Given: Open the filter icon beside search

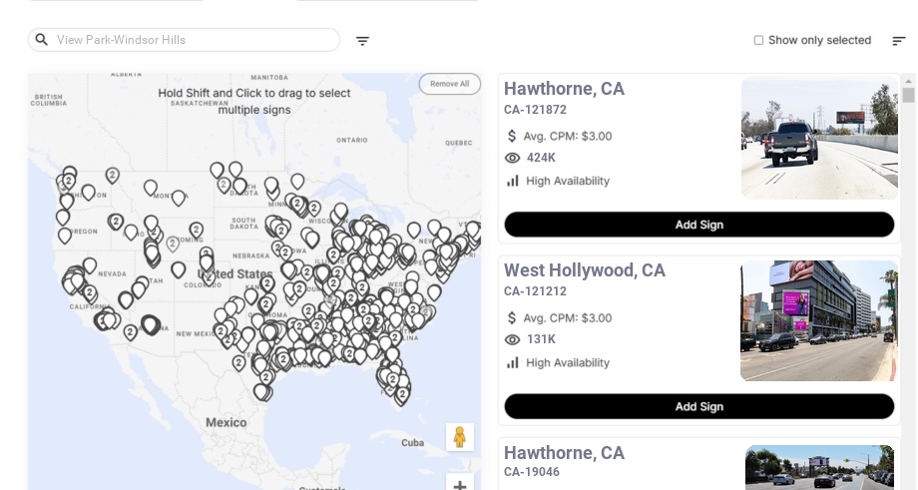Looking at the screenshot, I should 362,41.
